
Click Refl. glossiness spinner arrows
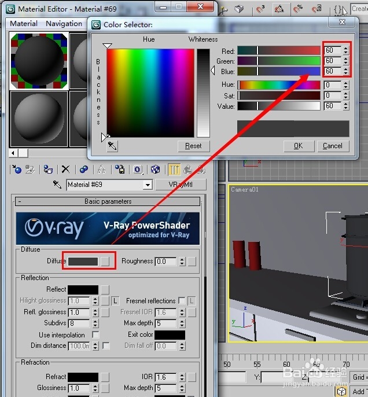95,312
